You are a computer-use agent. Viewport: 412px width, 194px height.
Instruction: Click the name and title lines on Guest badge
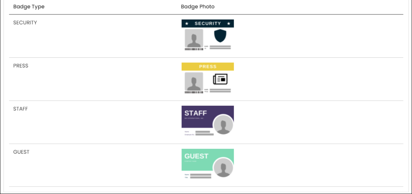pyautogui.click(x=198, y=176)
